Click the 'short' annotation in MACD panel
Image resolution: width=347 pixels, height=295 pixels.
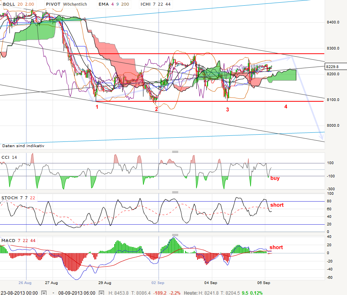pos(276,247)
